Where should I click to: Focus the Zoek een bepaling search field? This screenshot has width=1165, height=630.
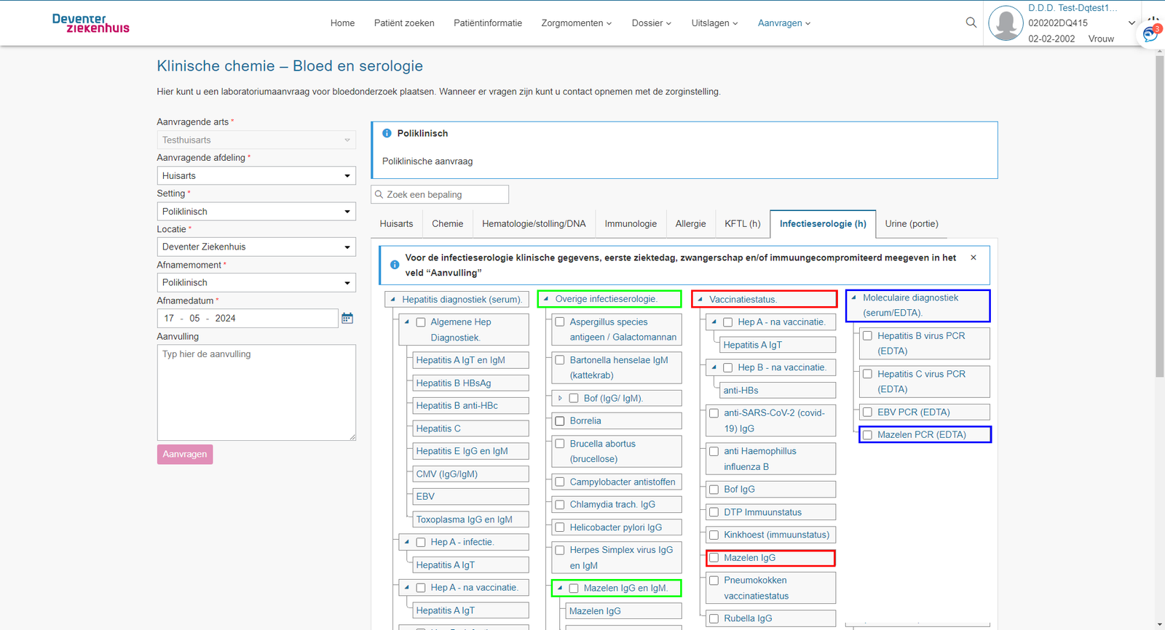point(445,195)
